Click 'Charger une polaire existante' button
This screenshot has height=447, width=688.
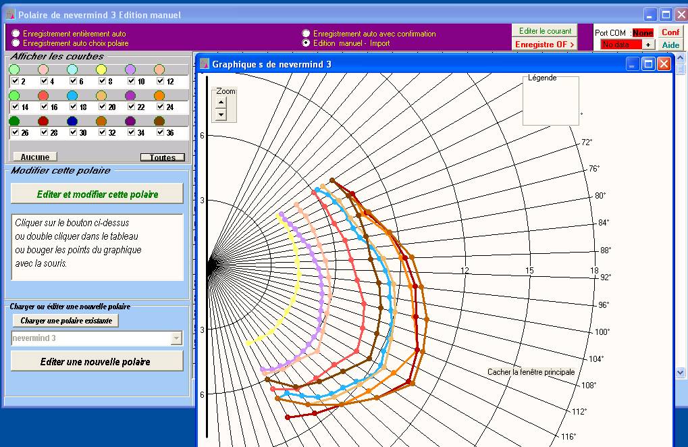(x=65, y=321)
